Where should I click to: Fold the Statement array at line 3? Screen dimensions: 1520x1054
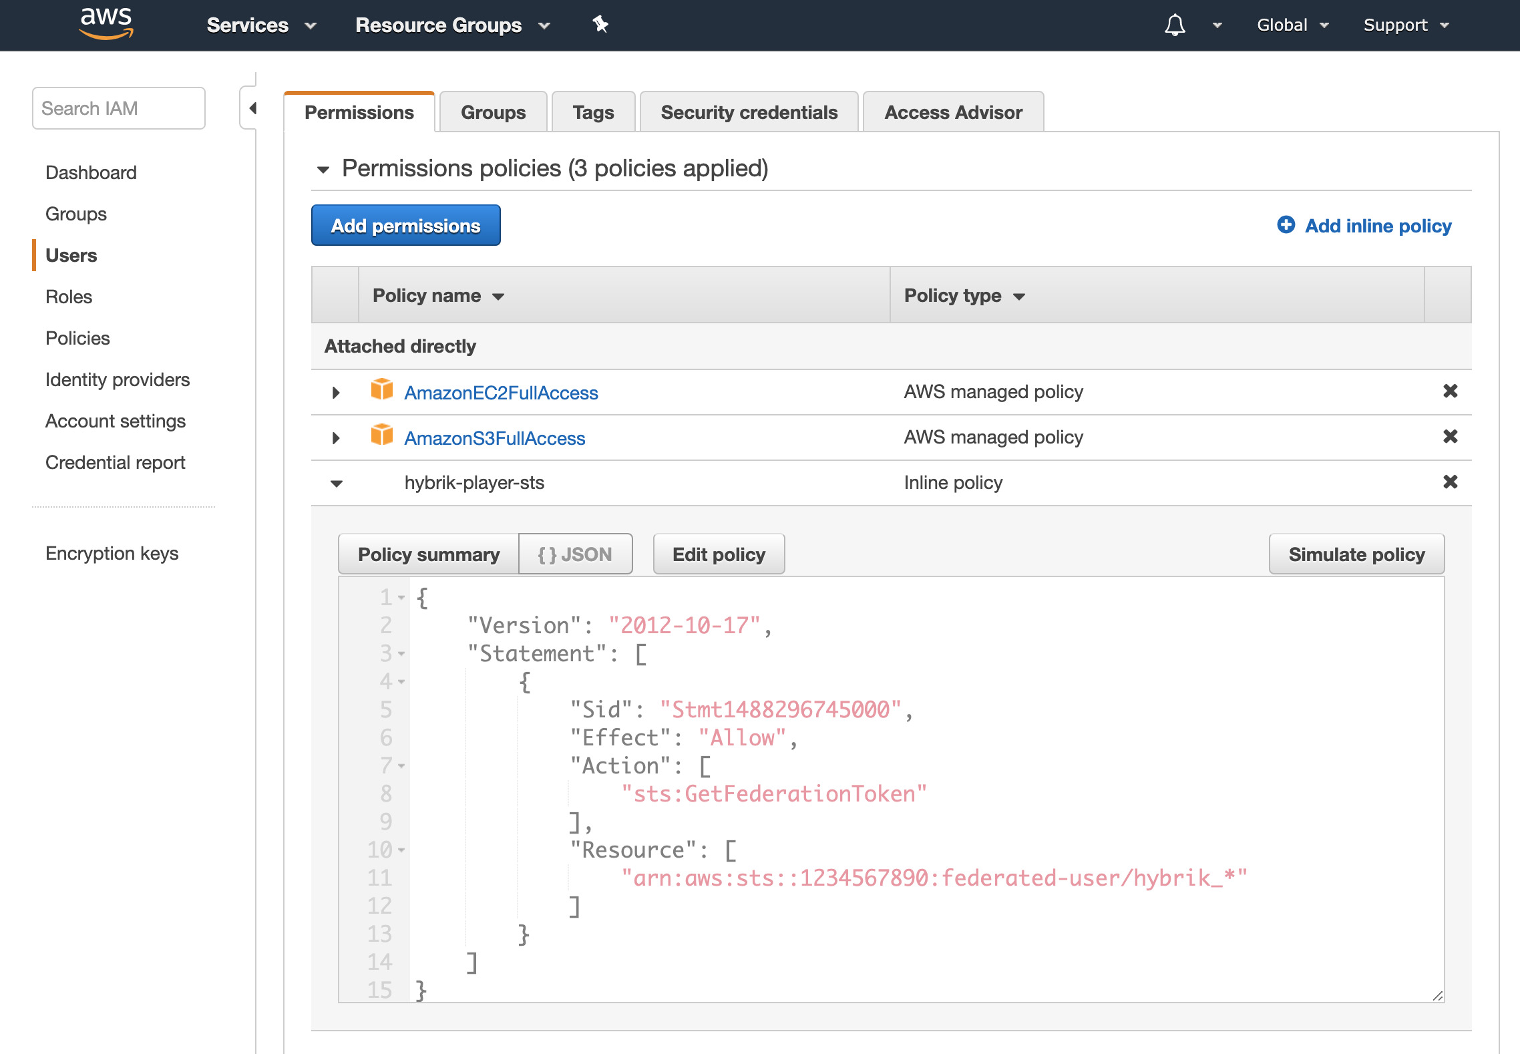tap(401, 654)
